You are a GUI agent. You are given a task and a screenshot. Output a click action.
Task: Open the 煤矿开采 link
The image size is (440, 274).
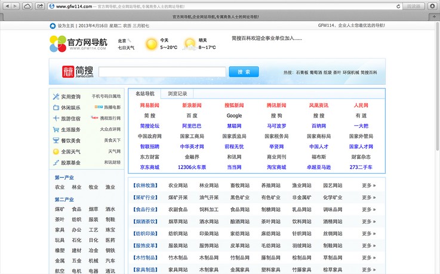coord(178,198)
